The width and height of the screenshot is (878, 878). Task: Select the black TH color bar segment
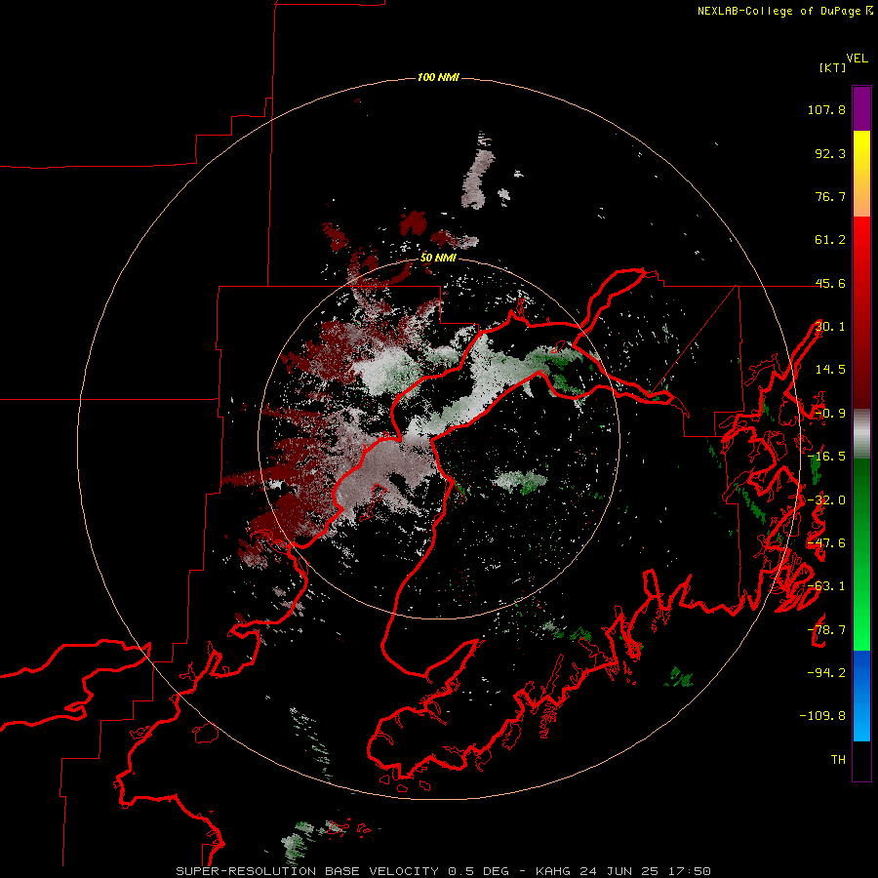(861, 760)
